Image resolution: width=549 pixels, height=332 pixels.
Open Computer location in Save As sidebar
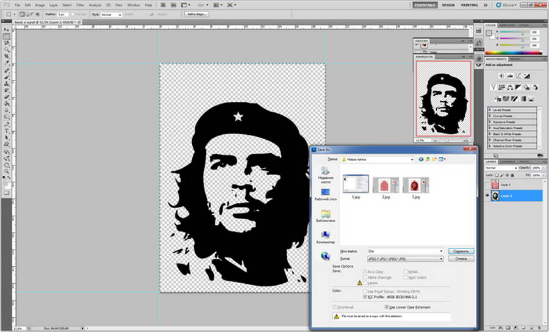[x=325, y=237]
